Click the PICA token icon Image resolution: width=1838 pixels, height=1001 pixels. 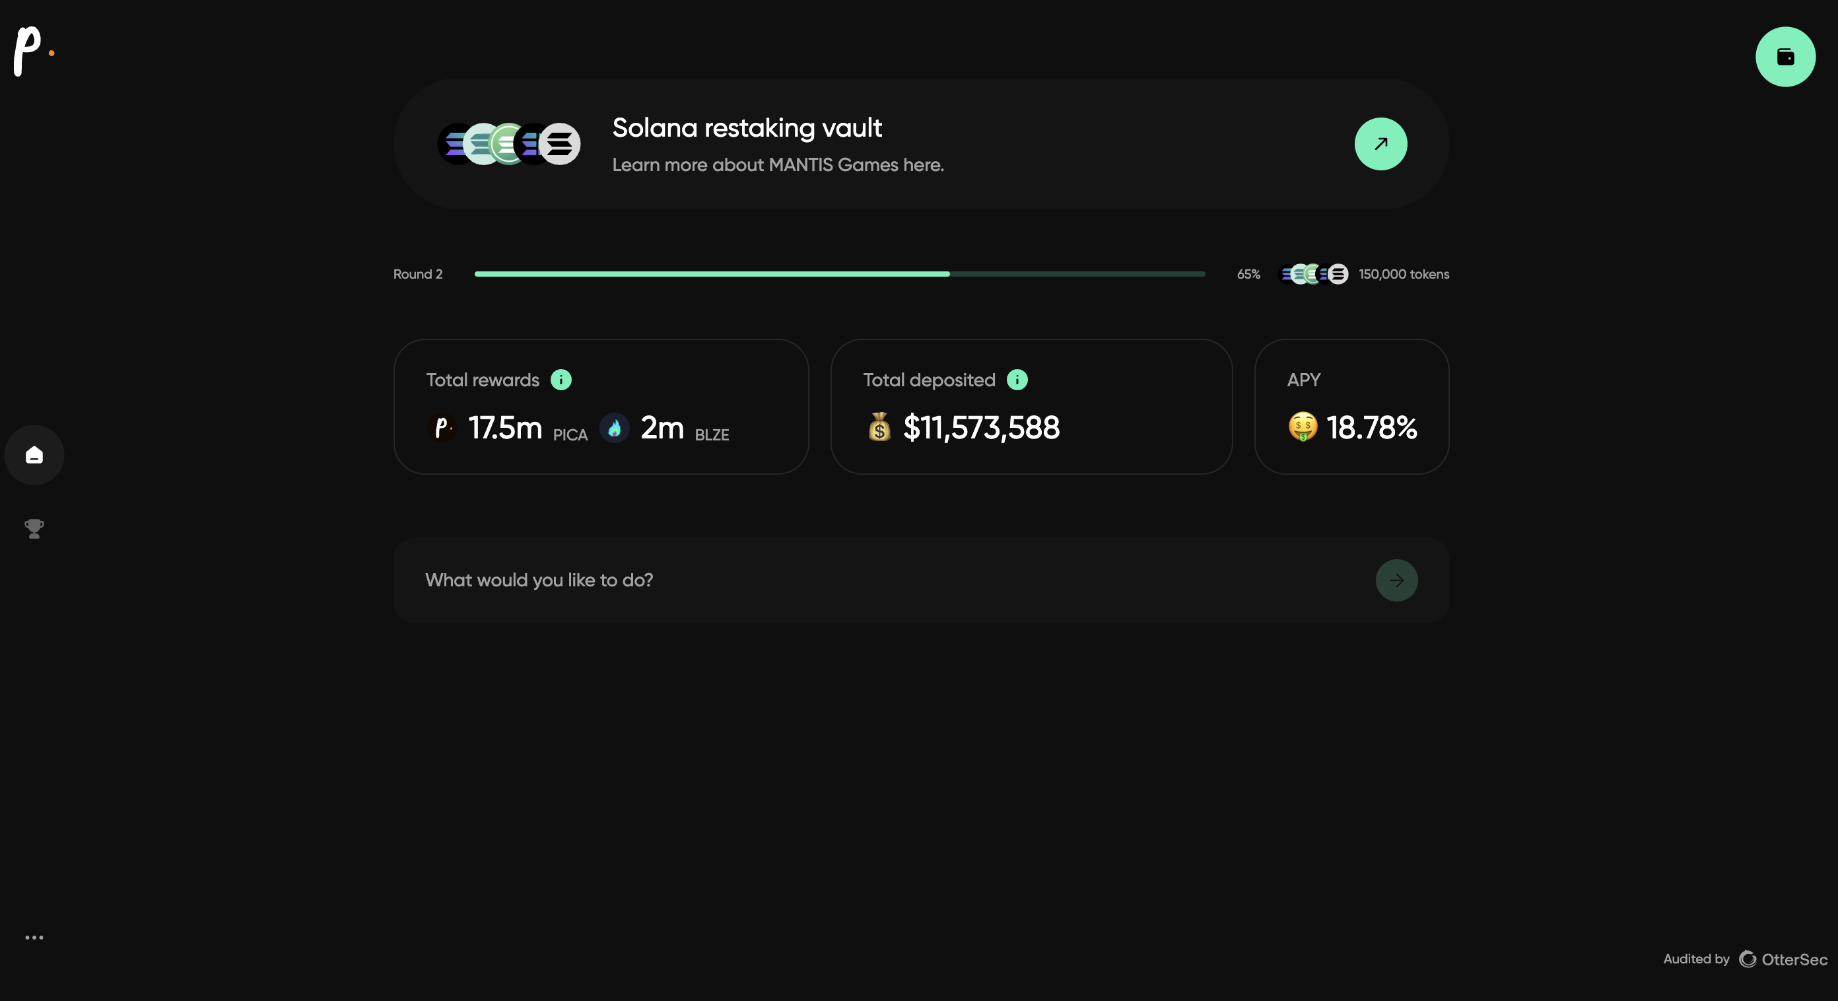pos(442,428)
